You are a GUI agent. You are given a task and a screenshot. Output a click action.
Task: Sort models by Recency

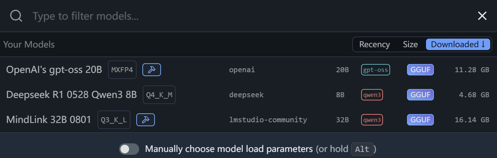pos(374,44)
